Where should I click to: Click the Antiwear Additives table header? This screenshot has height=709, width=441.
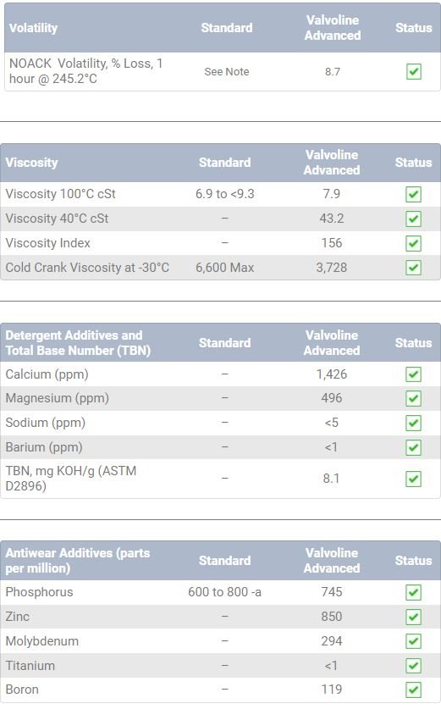pos(77,560)
